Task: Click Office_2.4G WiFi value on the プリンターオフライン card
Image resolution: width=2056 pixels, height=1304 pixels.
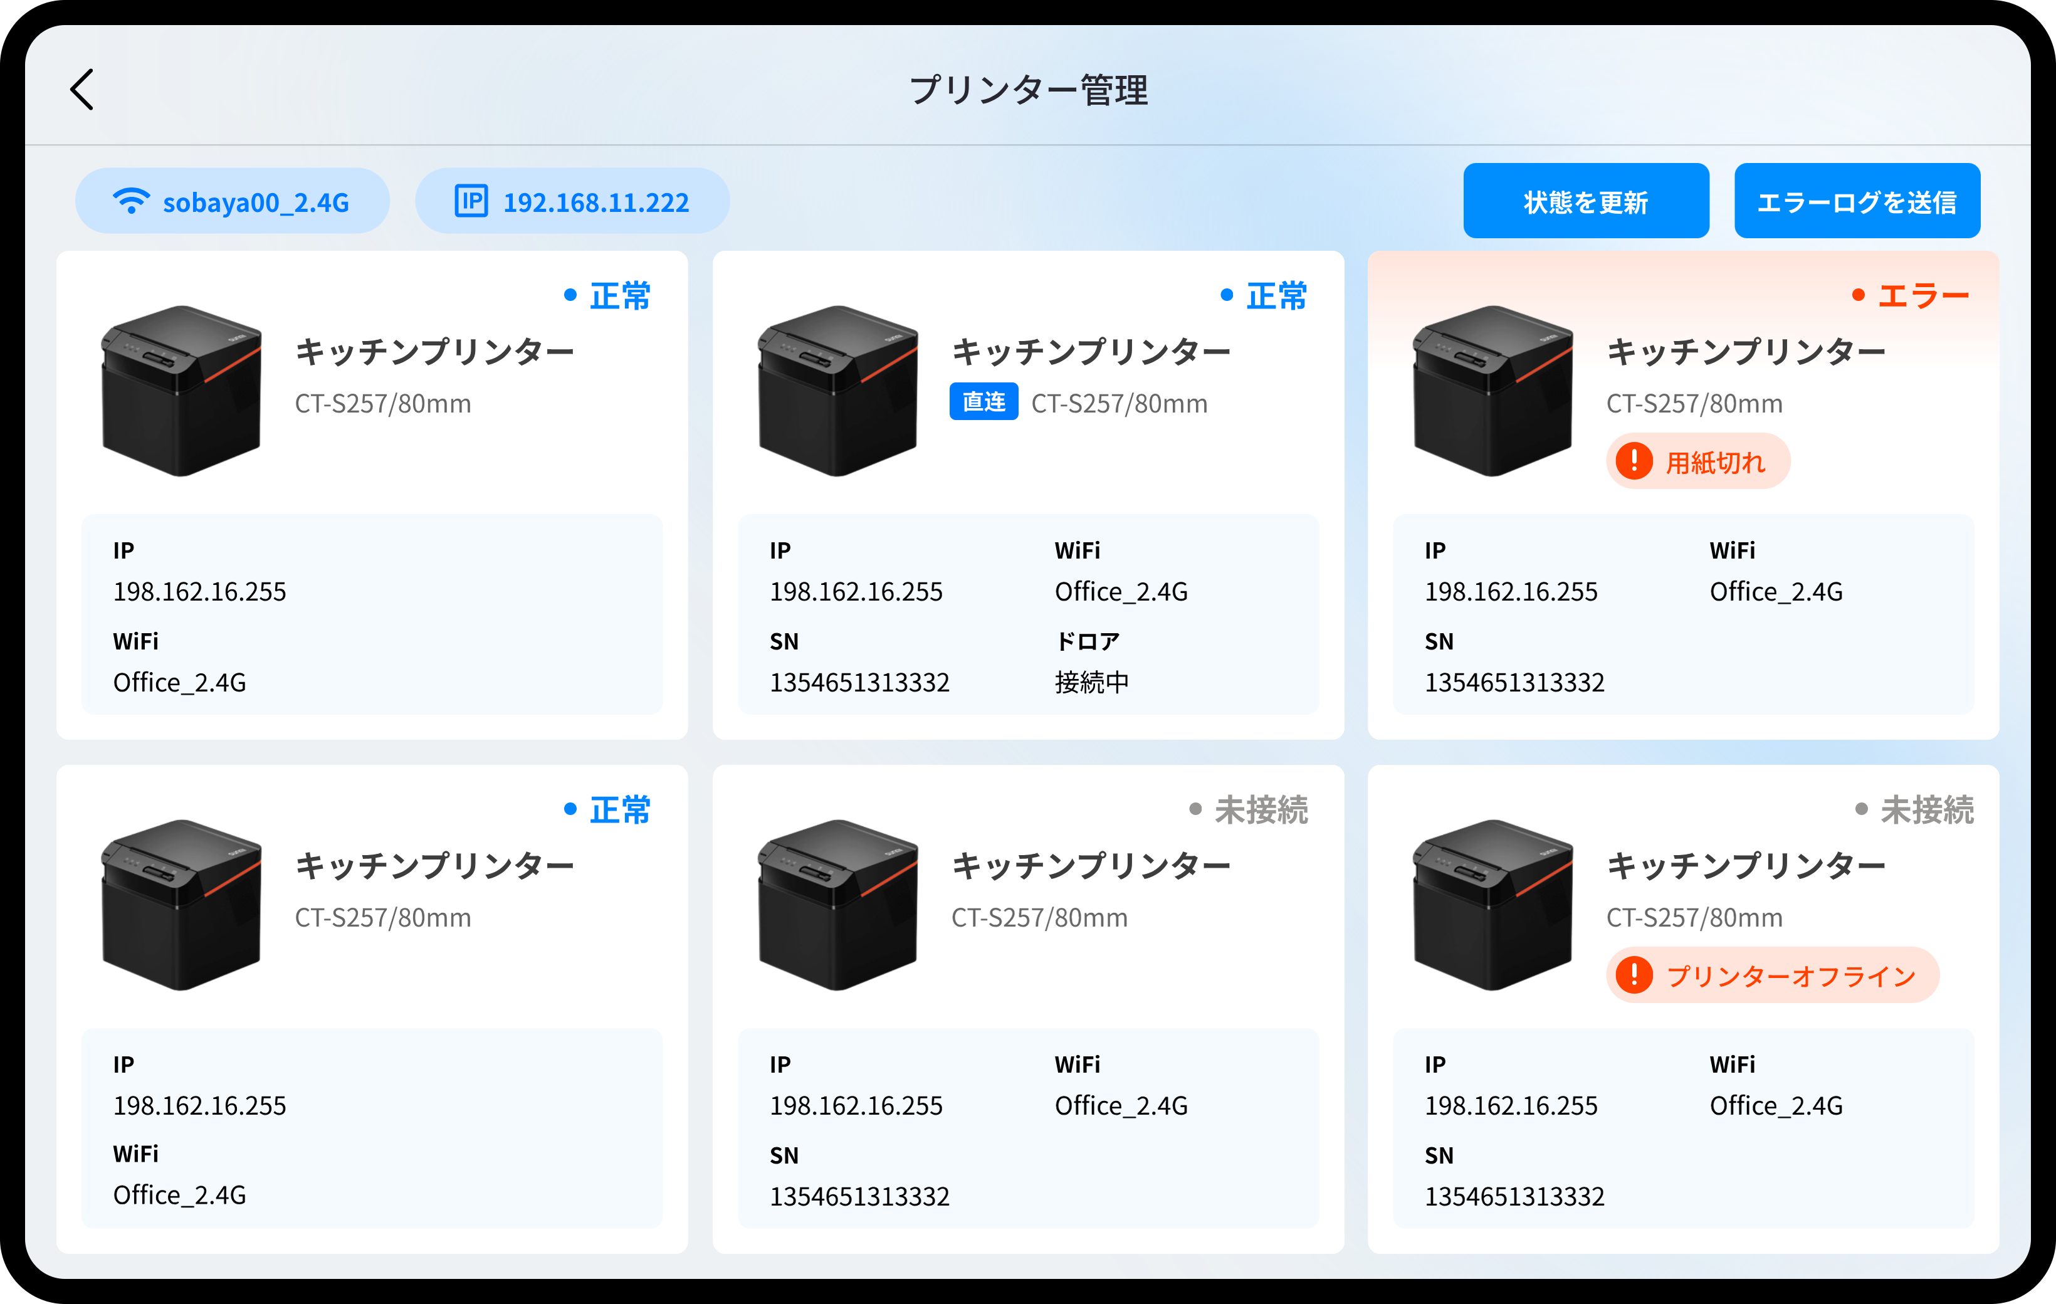Action: click(x=1776, y=1105)
